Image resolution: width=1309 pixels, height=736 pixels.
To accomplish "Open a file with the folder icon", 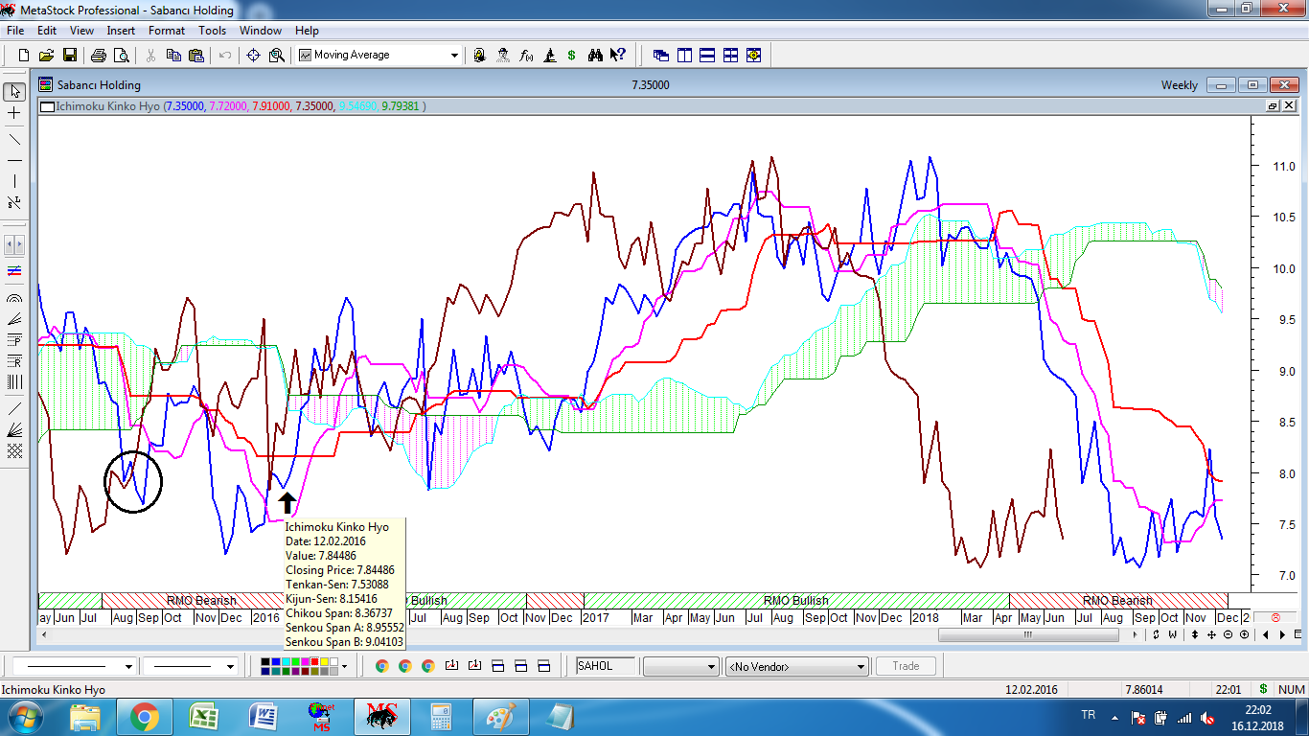I will point(46,56).
